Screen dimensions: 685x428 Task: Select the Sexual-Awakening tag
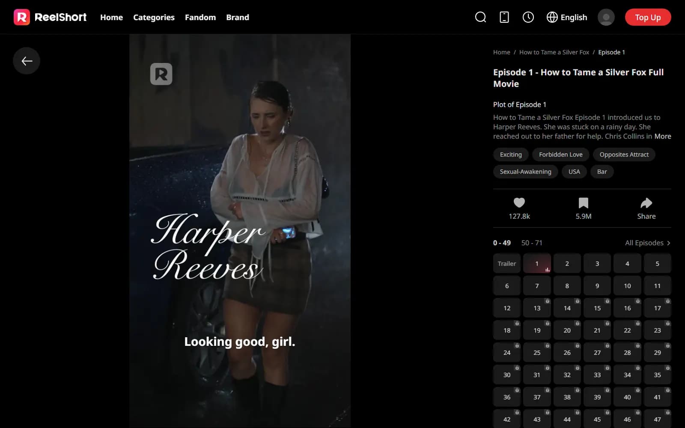coord(525,172)
